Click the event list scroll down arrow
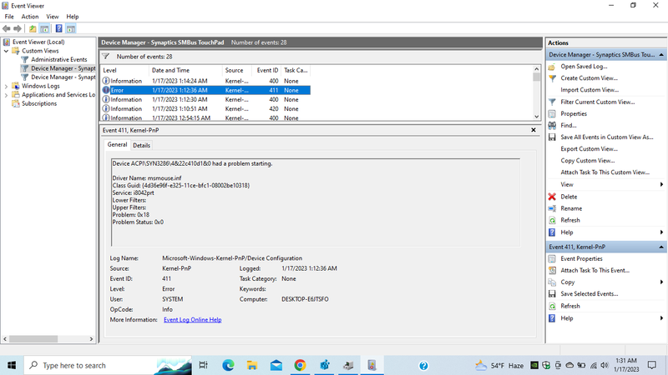Viewport: 668px width, 375px height. 536,117
